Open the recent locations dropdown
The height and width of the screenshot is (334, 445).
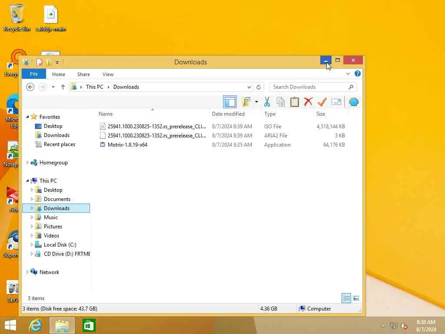pyautogui.click(x=53, y=87)
